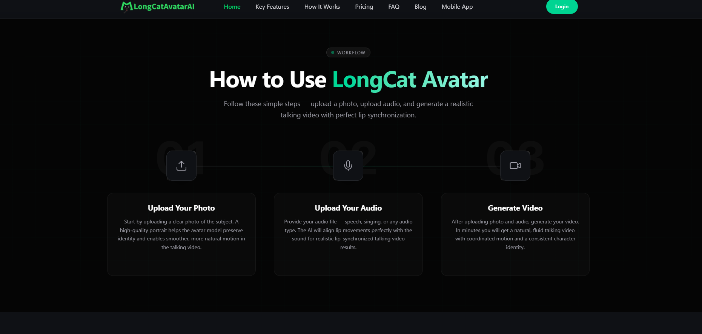This screenshot has height=334, width=702.
Task: Select the Upload Your Photo card
Action: click(x=181, y=234)
